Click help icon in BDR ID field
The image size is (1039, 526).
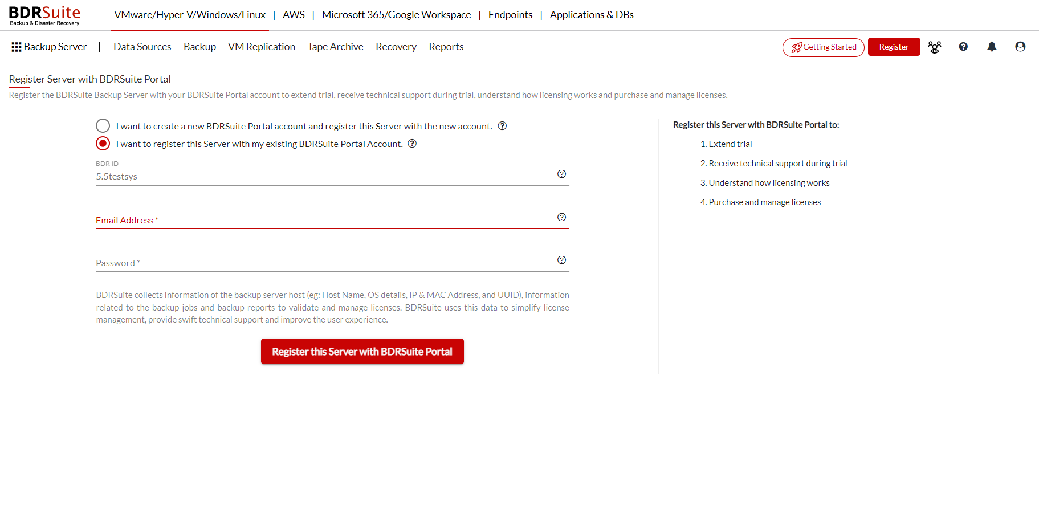pyautogui.click(x=561, y=174)
